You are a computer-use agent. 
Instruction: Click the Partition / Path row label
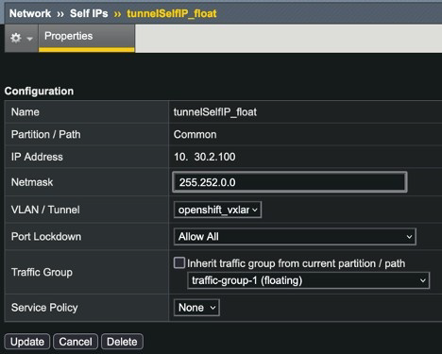(x=46, y=135)
